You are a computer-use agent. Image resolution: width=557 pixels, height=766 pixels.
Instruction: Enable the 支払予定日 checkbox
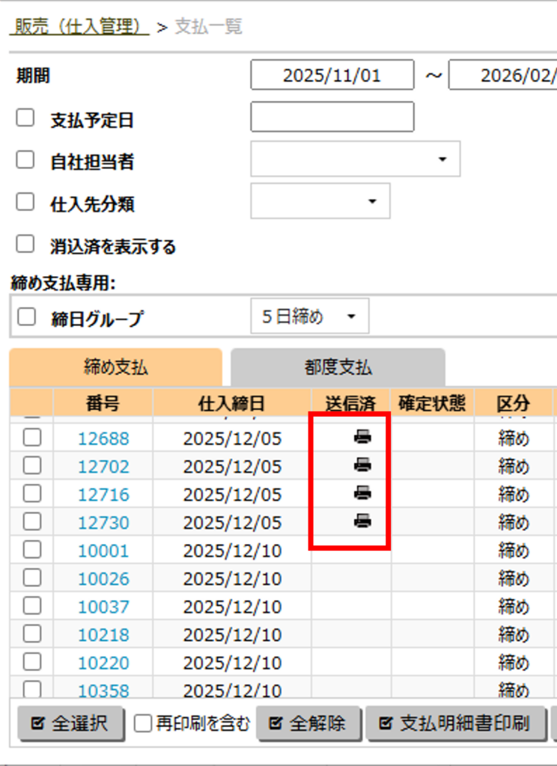(25, 118)
